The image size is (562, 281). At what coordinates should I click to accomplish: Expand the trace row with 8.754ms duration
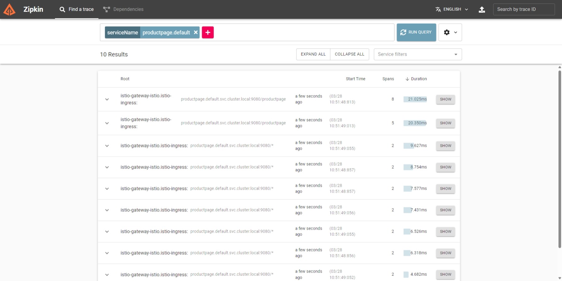coord(107,167)
